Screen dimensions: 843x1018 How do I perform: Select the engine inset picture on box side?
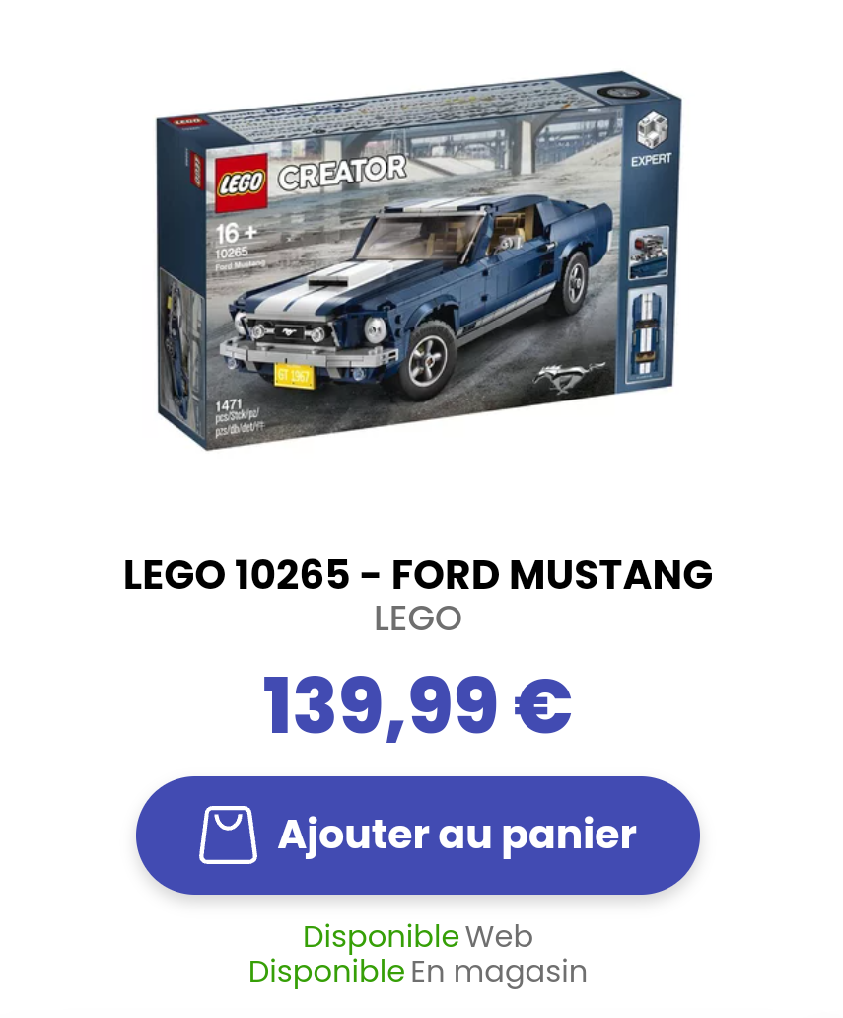tap(648, 254)
